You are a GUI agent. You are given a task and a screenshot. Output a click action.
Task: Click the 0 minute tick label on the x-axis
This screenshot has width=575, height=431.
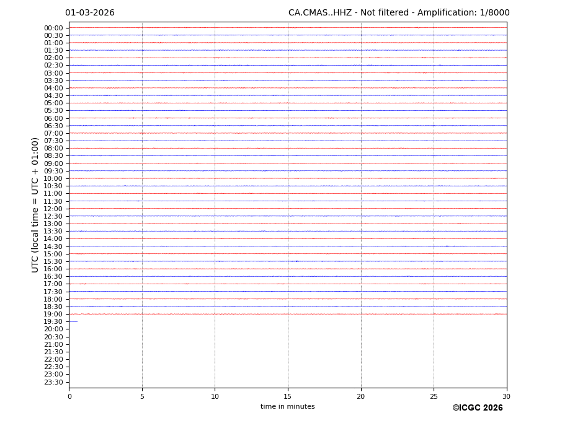69,396
